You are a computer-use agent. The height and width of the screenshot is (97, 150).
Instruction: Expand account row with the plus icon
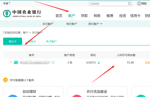tap(11, 62)
